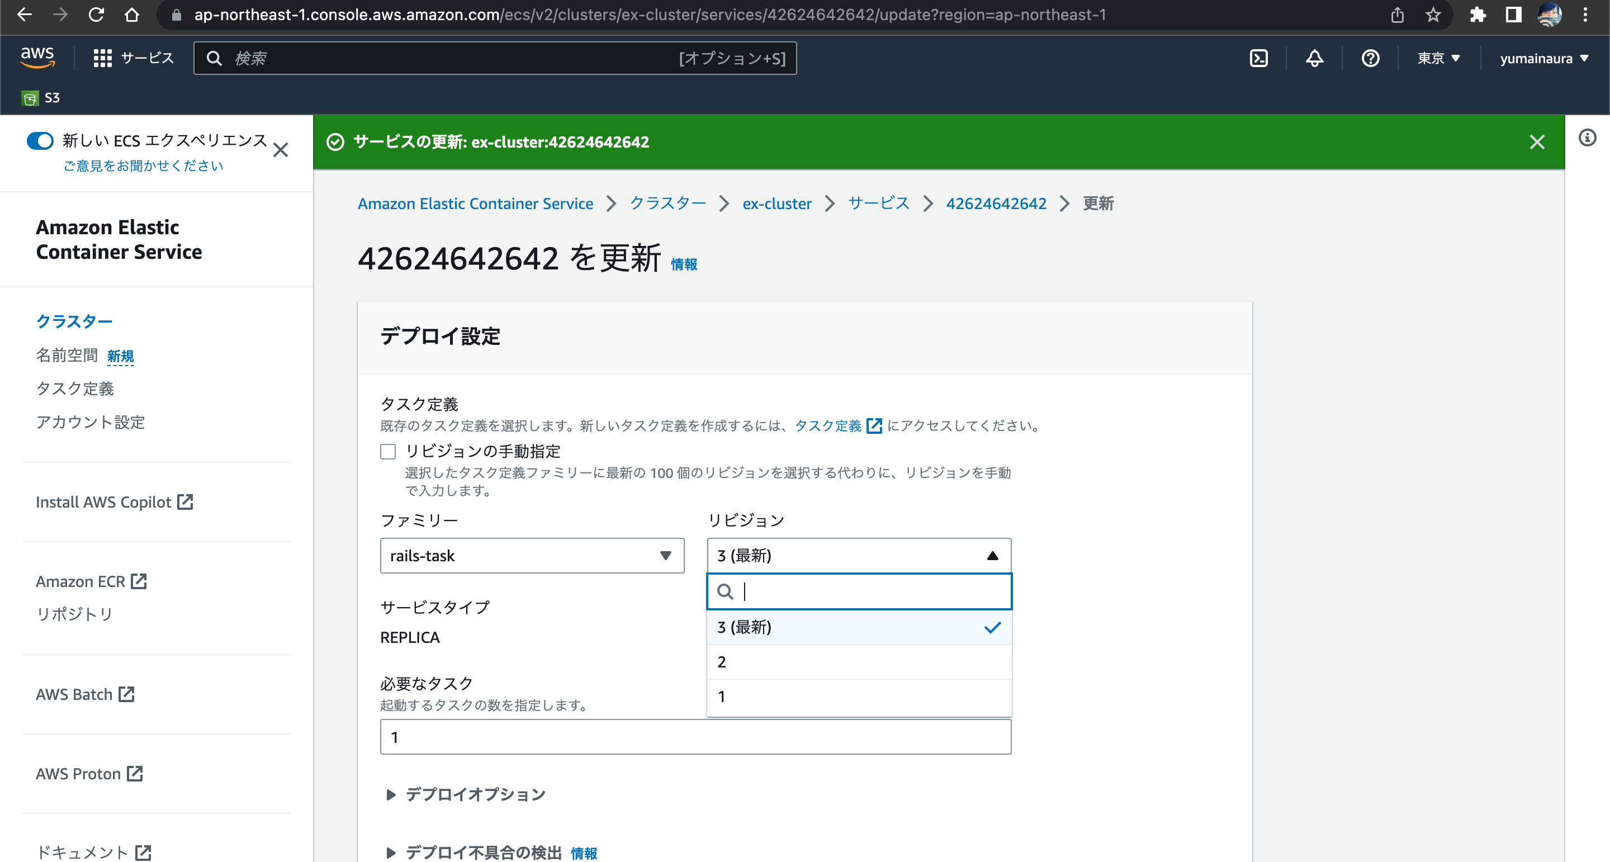The width and height of the screenshot is (1610, 862).
Task: Open the notifications bell
Action: pos(1314,58)
